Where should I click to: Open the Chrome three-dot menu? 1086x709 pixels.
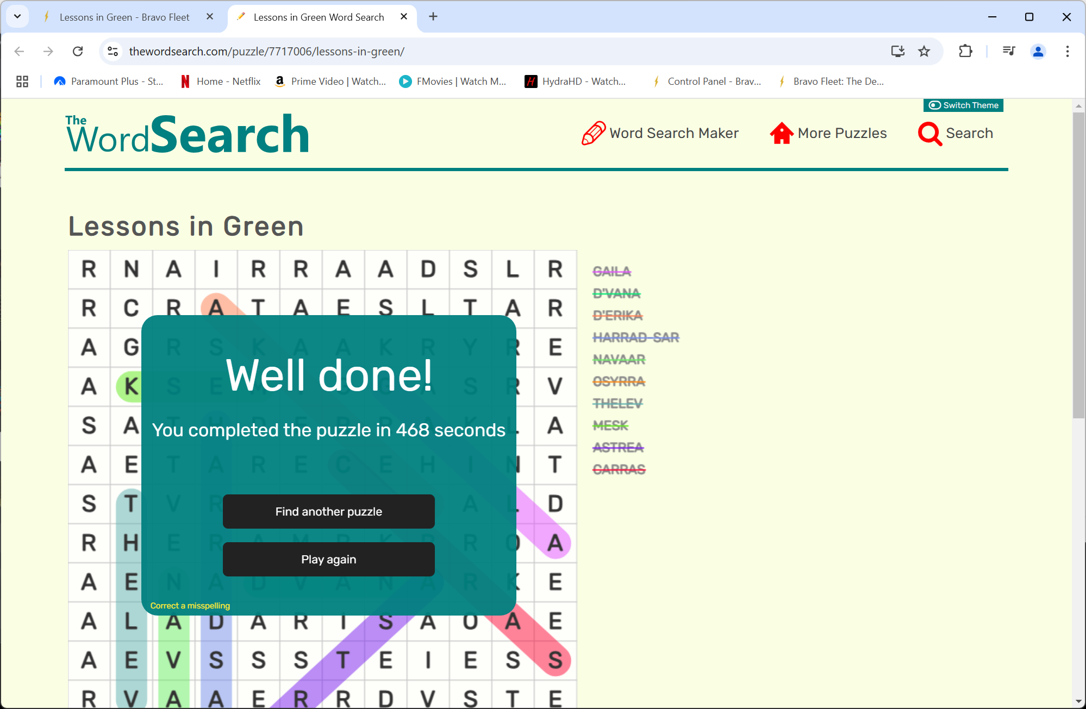1068,51
